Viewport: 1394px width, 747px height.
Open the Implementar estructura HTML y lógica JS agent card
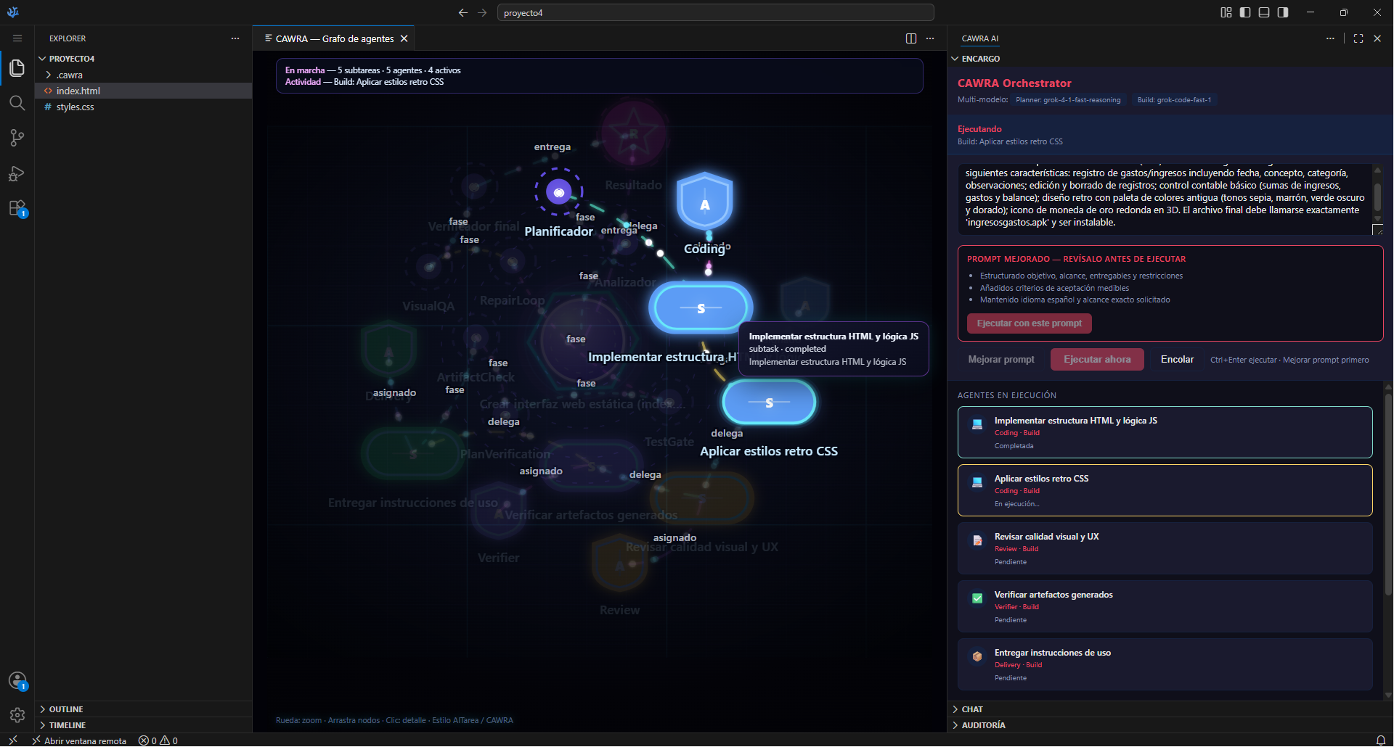point(1165,432)
